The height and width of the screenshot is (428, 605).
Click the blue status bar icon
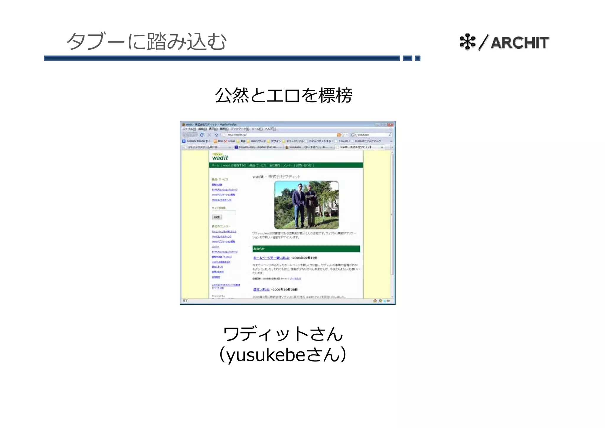tap(385, 301)
